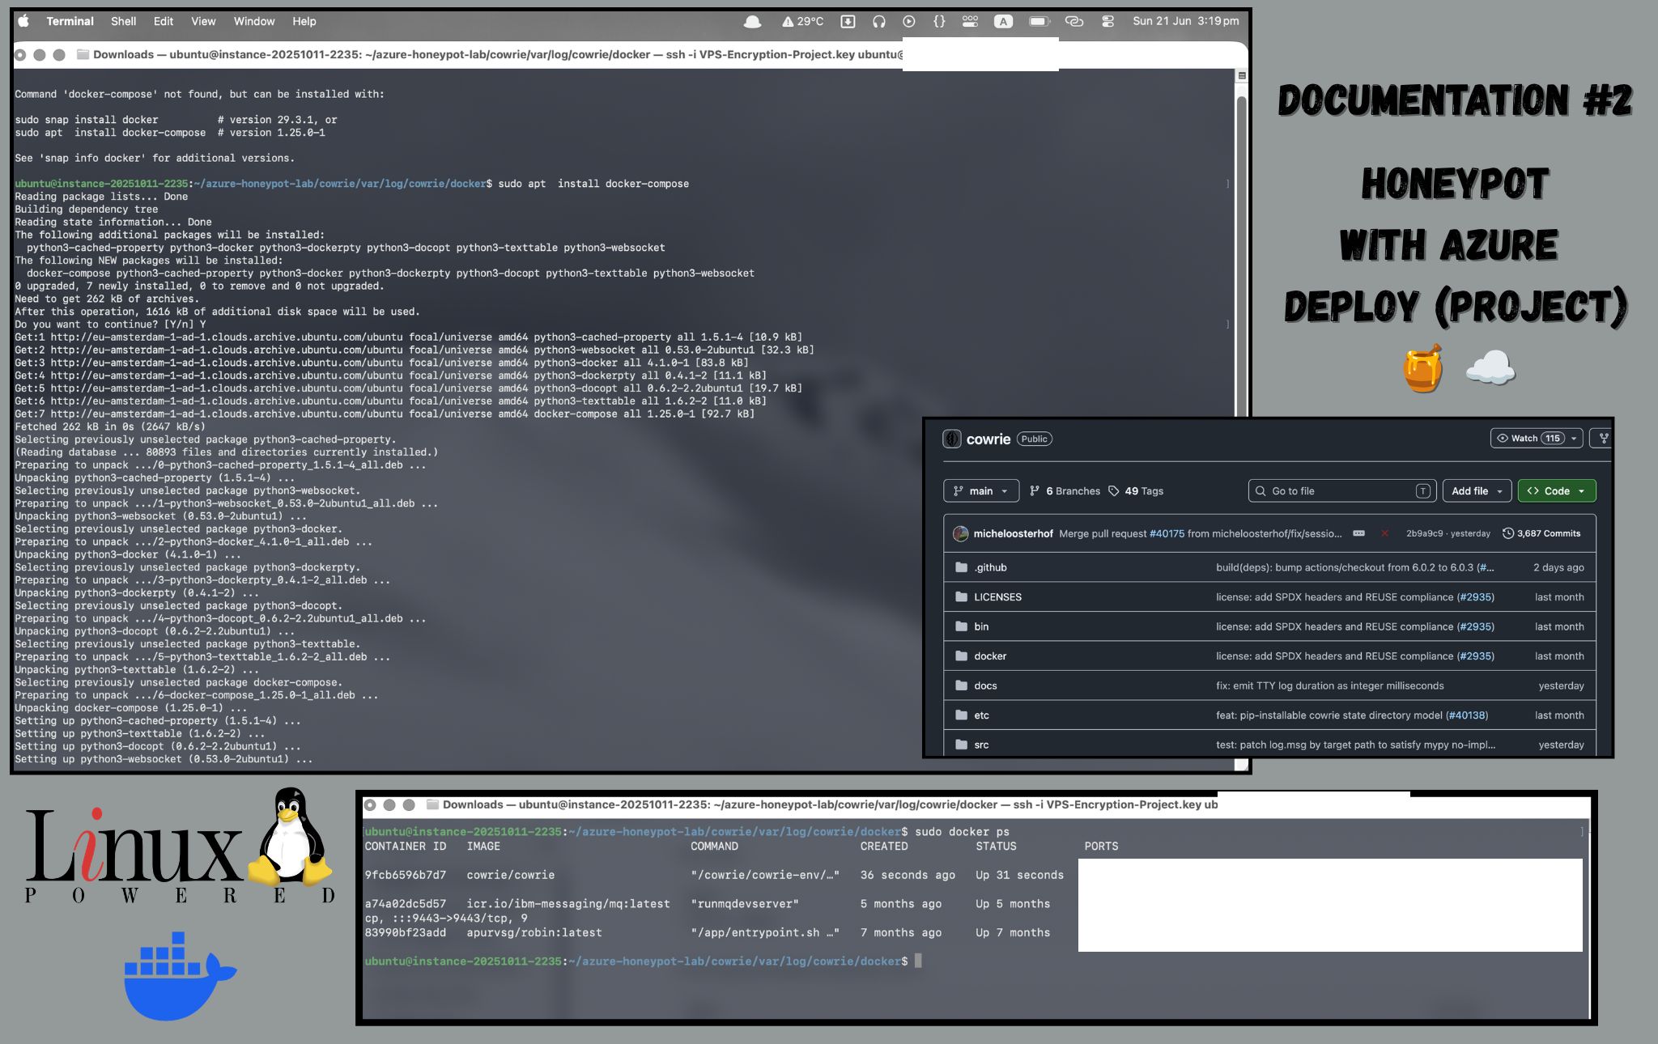Screen dimensions: 1658x1044
Task: Click the battery status icon
Action: 1039,22
